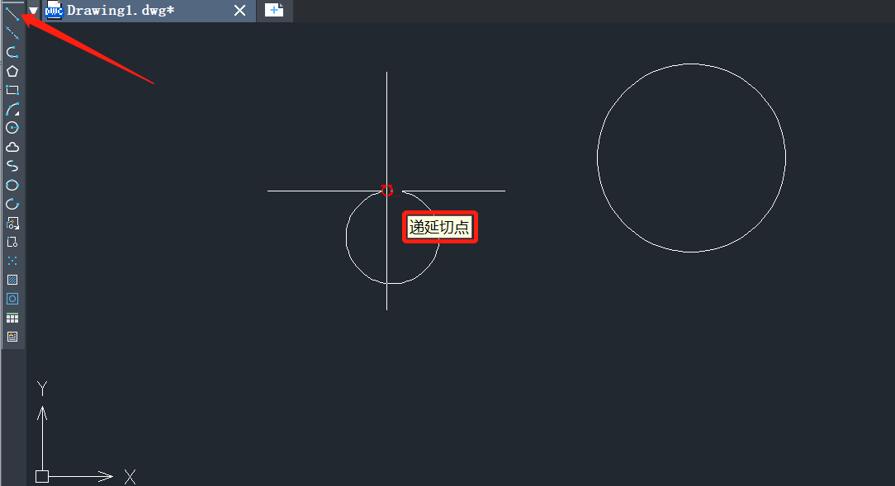Open the Hatch fill tool
This screenshot has width=895, height=486.
12,280
